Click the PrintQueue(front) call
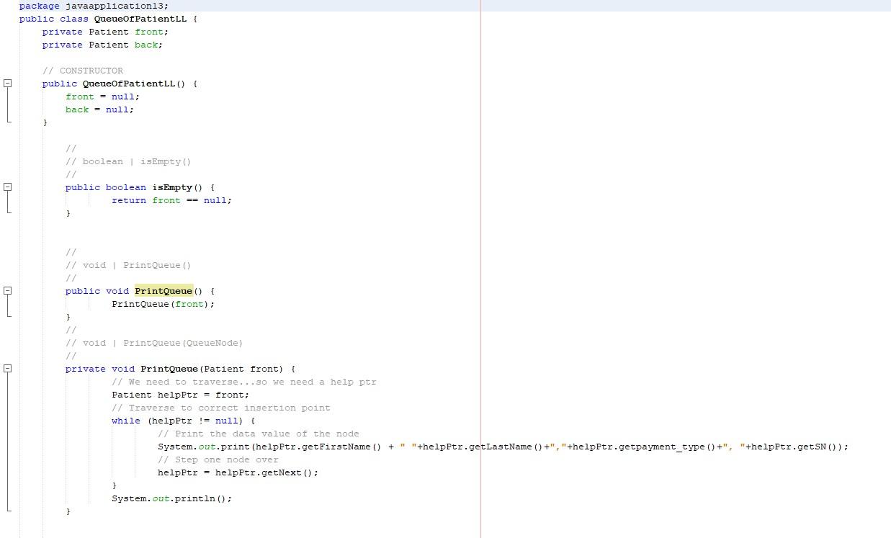The image size is (891, 538). (162, 304)
